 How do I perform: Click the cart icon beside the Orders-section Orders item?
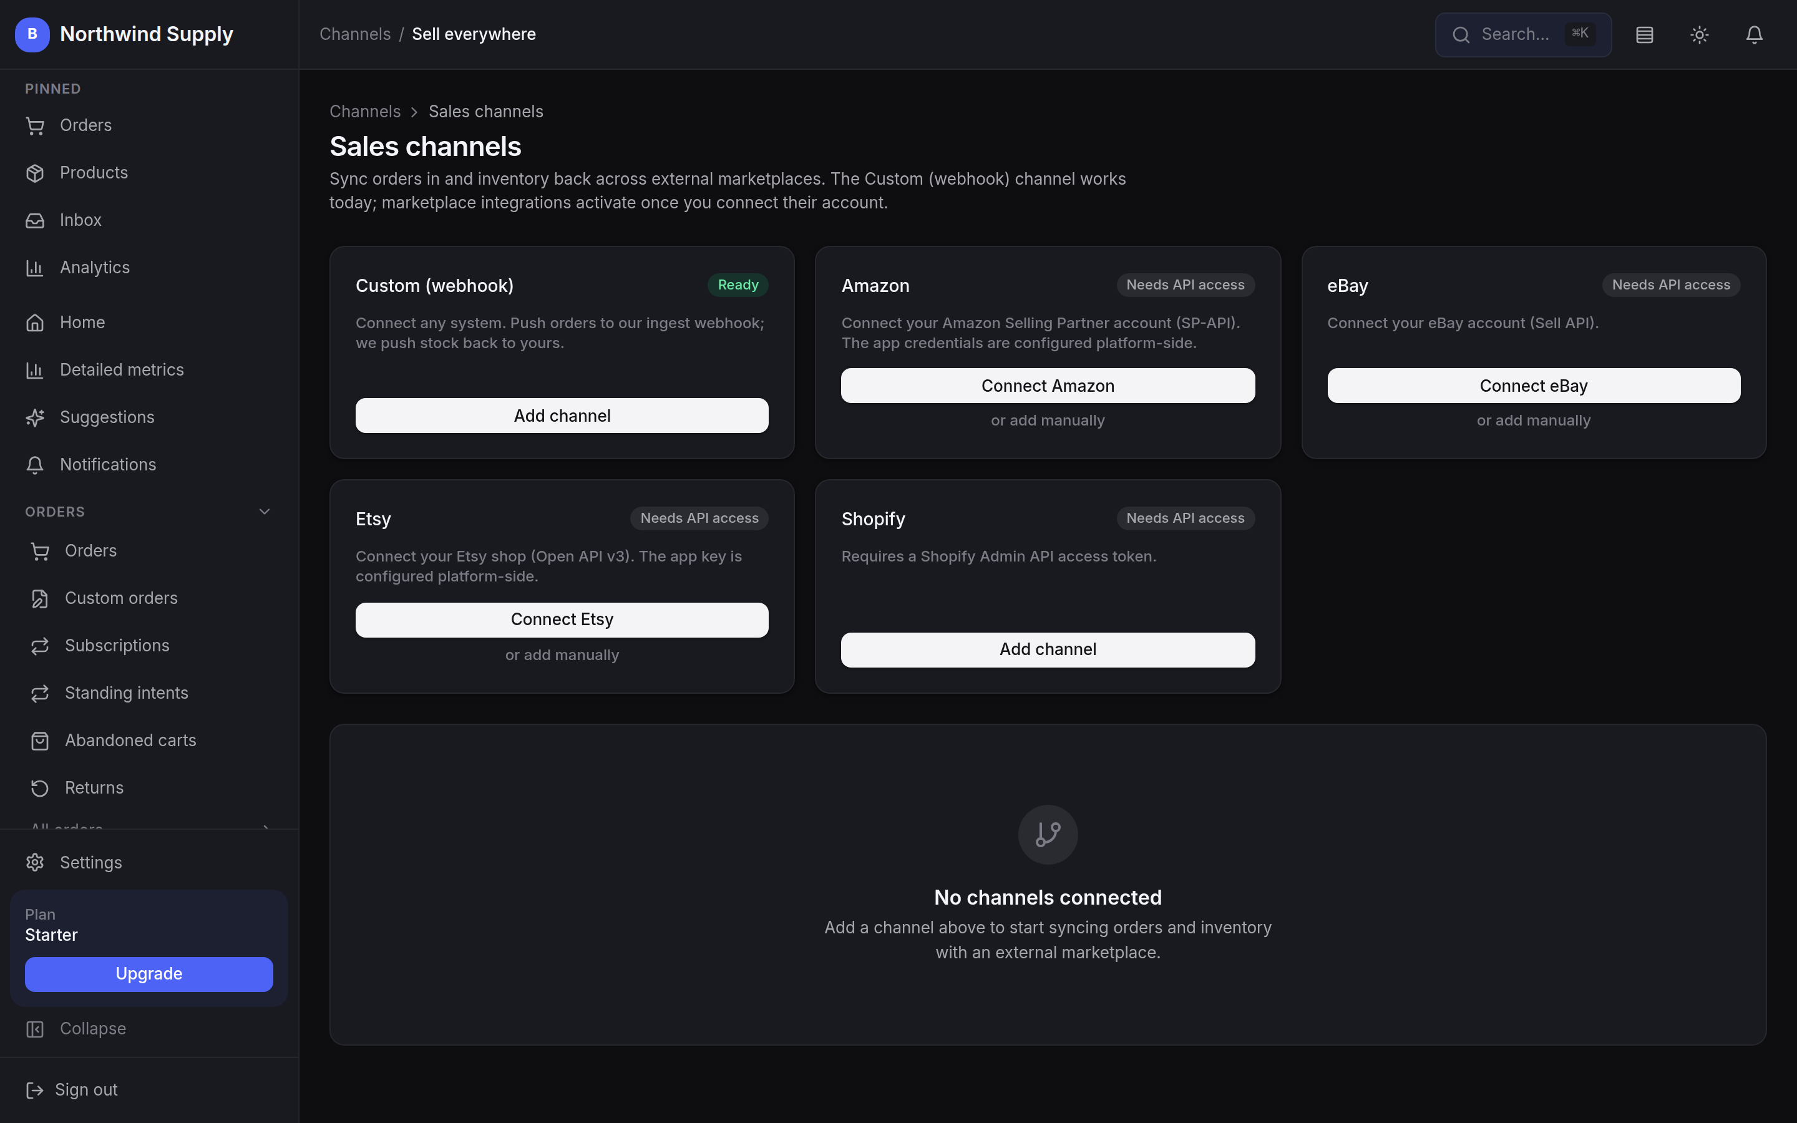(x=40, y=552)
